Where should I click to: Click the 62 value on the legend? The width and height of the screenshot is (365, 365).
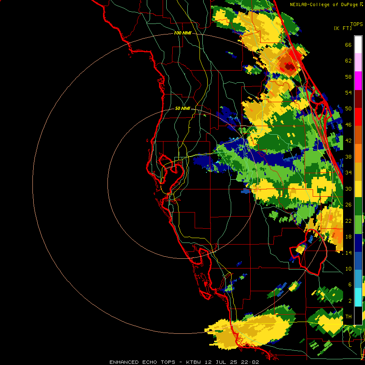[348, 61]
